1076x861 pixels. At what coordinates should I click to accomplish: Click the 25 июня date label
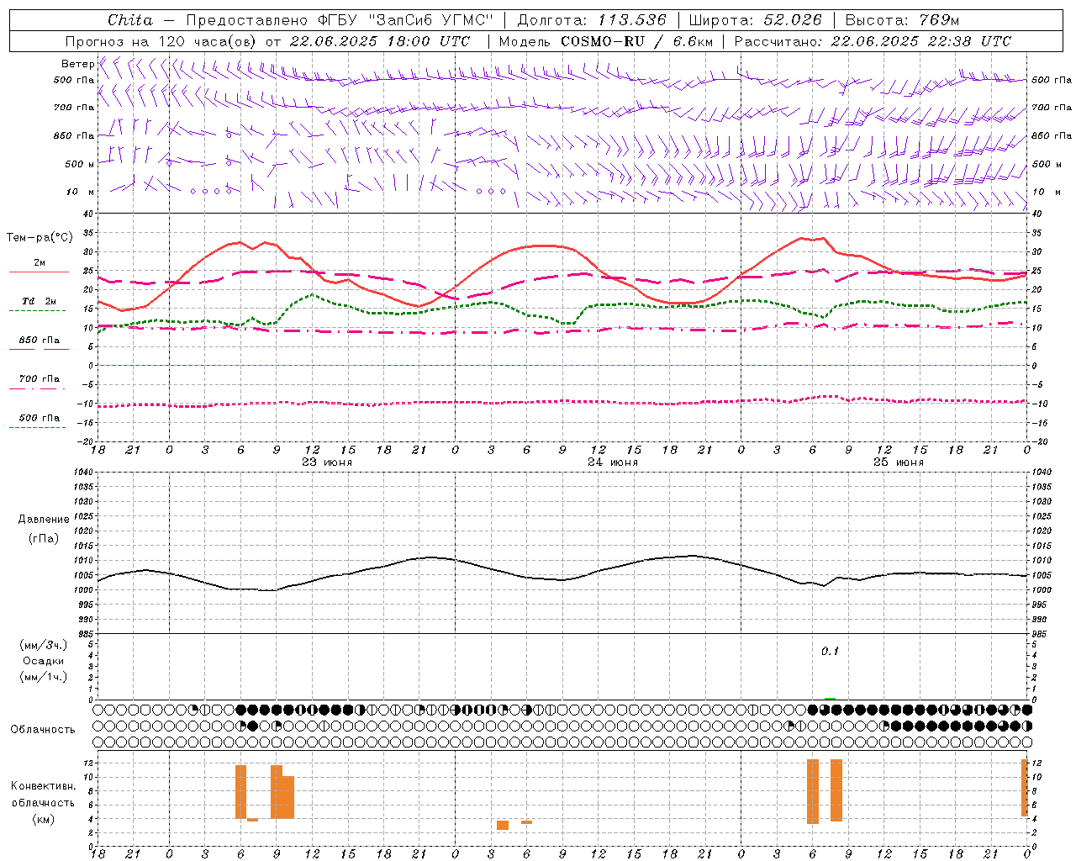click(x=898, y=462)
